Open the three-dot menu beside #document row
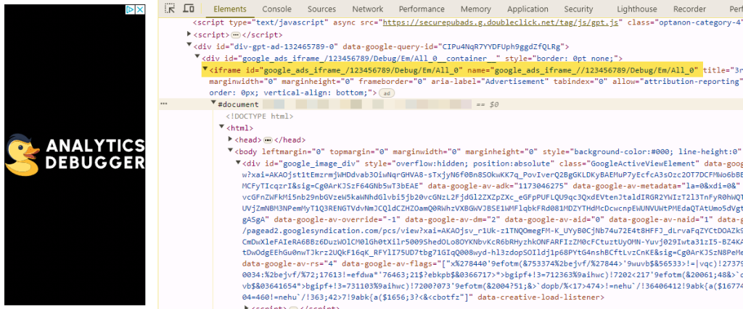Image resolution: width=743 pixels, height=309 pixels. (x=163, y=104)
